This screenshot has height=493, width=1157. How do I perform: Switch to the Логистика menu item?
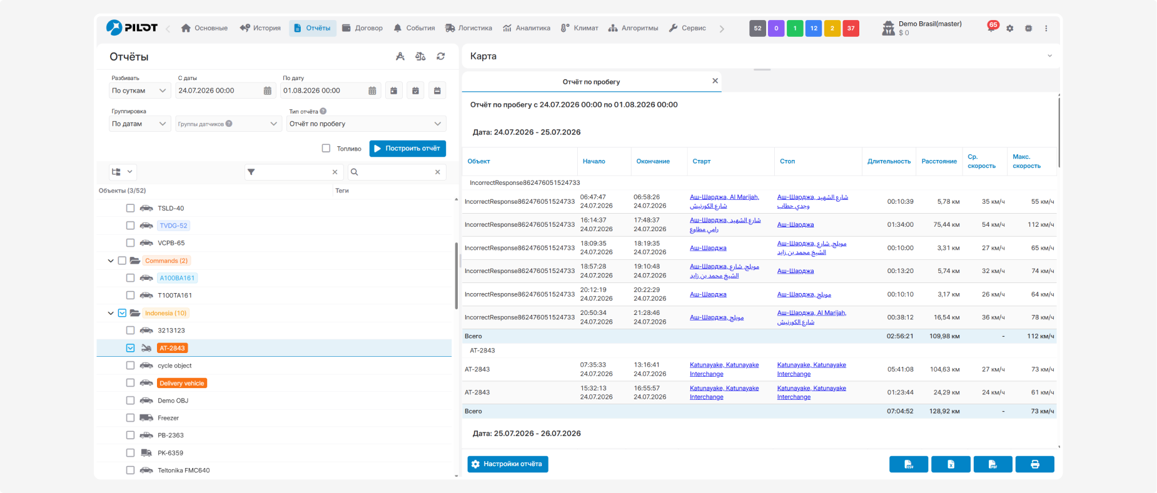tap(468, 28)
